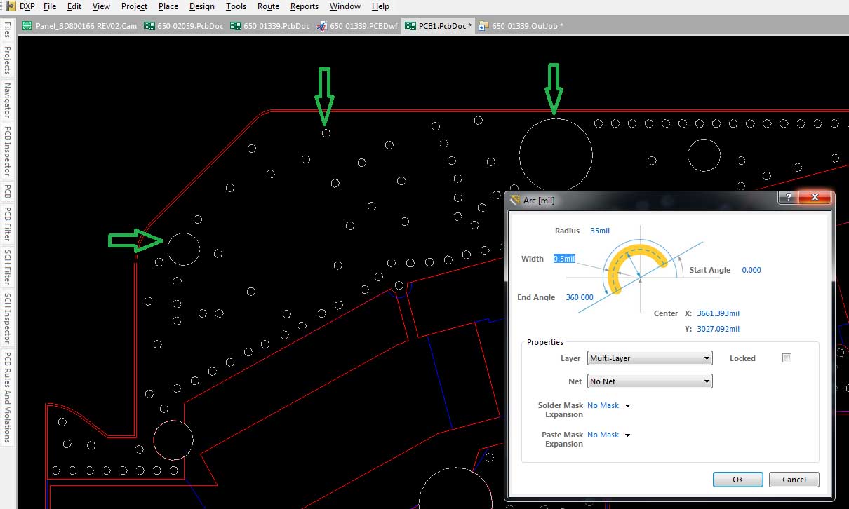Expand the Solder Mask Expansion options arrow

click(x=627, y=406)
